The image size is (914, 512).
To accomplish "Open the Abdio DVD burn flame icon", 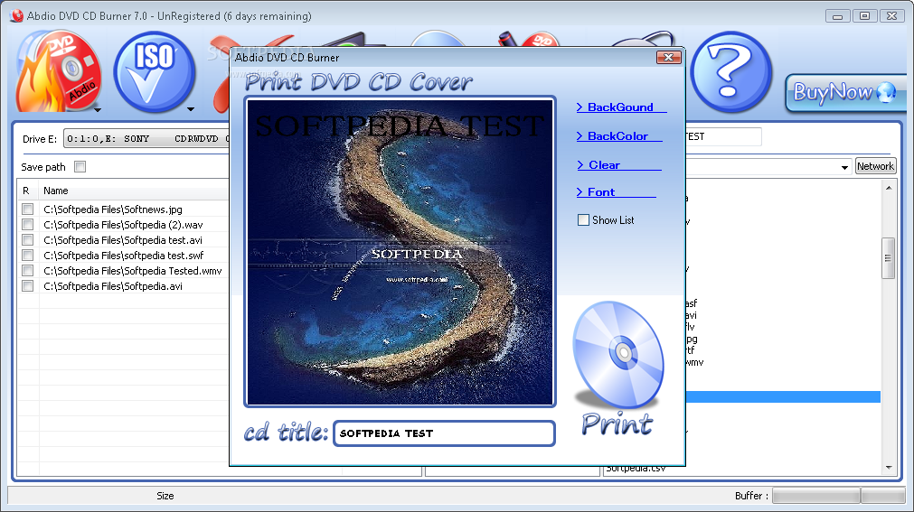I will pos(58,73).
